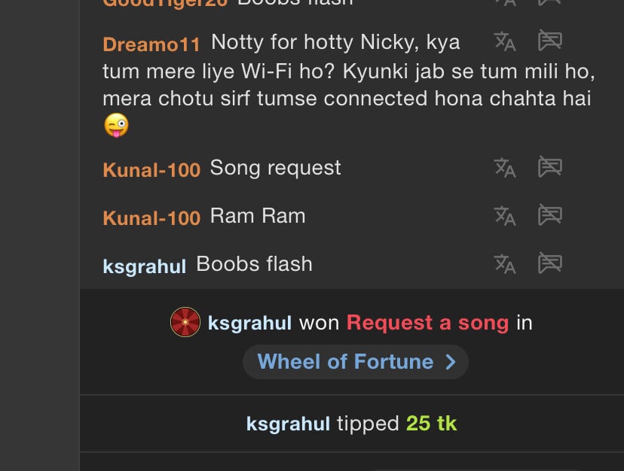Screen dimensions: 624x471
Task: Click the 25 tk tip amount
Action: [x=431, y=424]
